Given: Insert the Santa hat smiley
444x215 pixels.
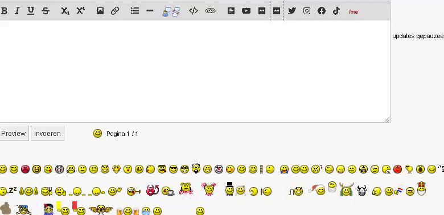Looking at the screenshot, I should point(317,189).
